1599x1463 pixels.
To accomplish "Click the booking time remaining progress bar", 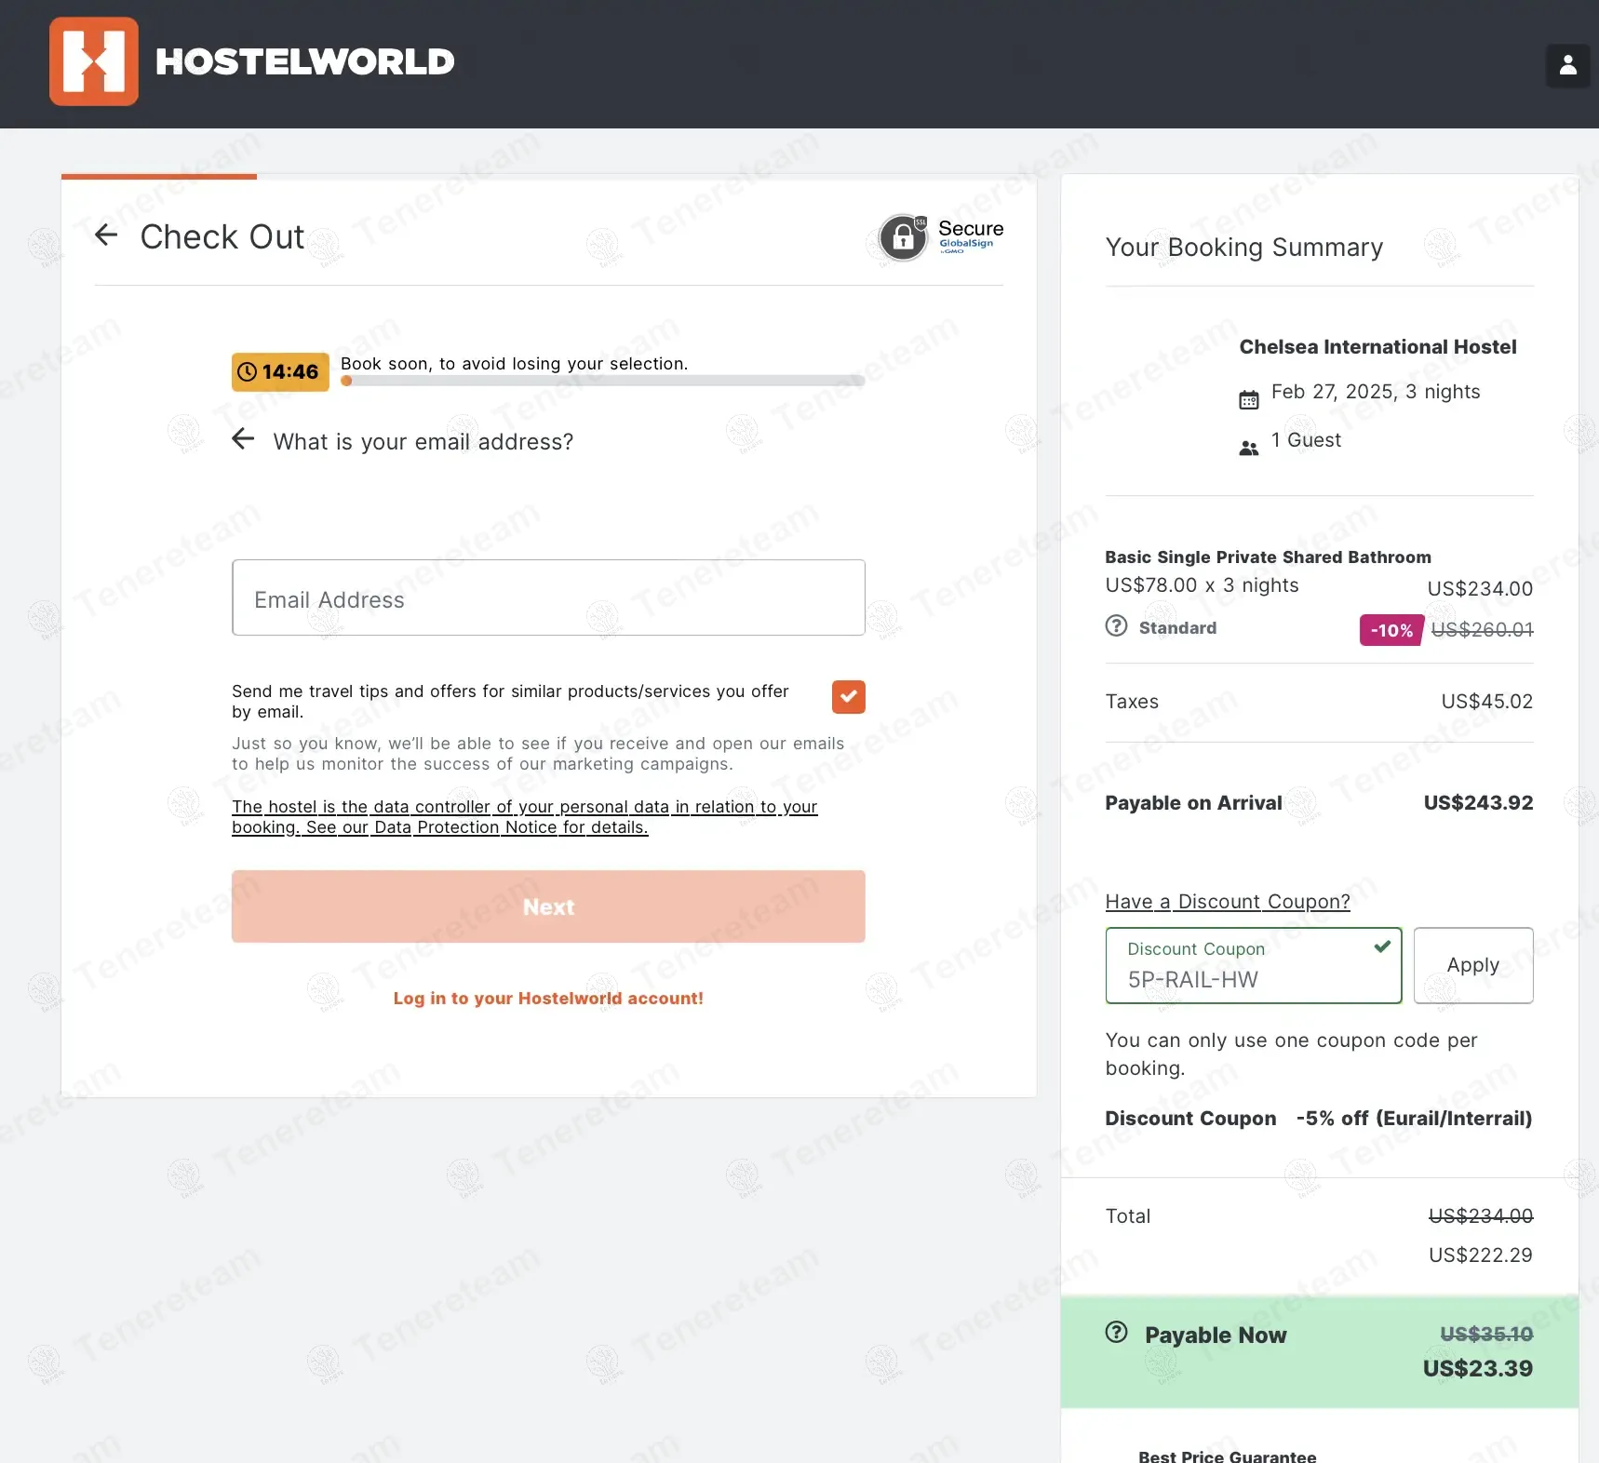I will click(x=602, y=381).
